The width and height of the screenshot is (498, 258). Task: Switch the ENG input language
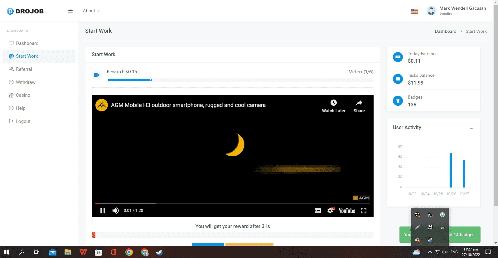coord(454,252)
